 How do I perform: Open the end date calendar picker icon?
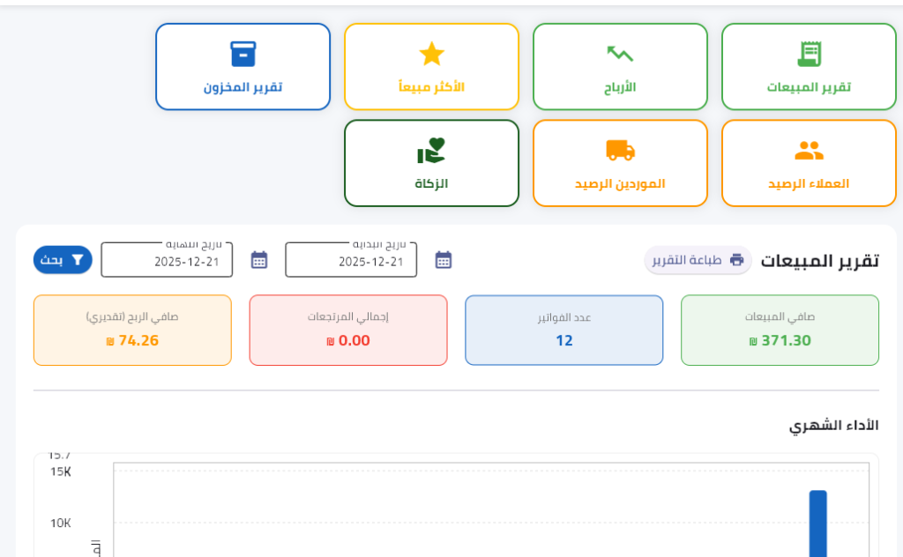259,260
